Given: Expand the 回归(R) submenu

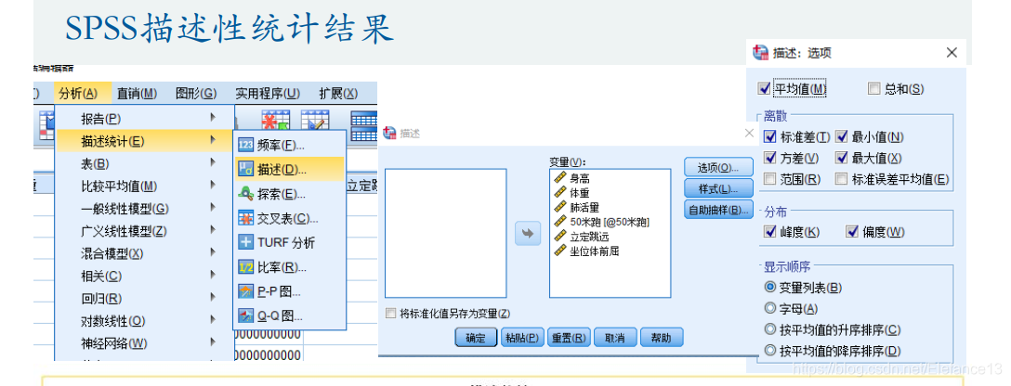Looking at the screenshot, I should click(x=146, y=299).
